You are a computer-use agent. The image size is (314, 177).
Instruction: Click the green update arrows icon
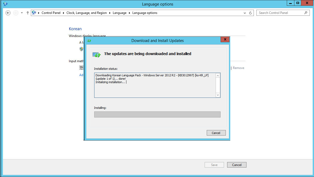coord(97,54)
